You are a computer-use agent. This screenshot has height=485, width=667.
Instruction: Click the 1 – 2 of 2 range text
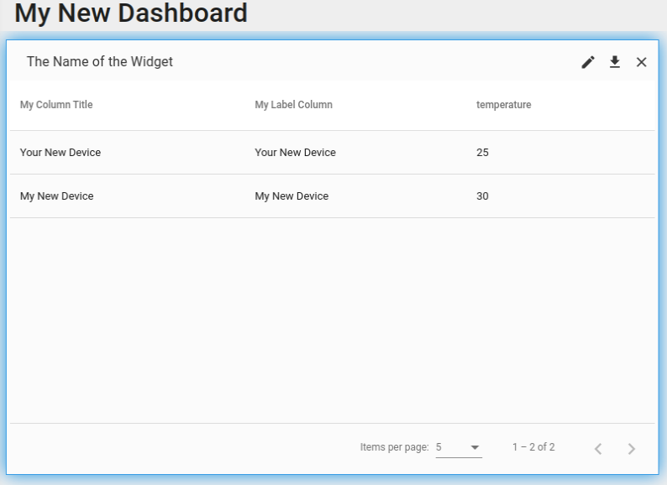[x=533, y=447]
